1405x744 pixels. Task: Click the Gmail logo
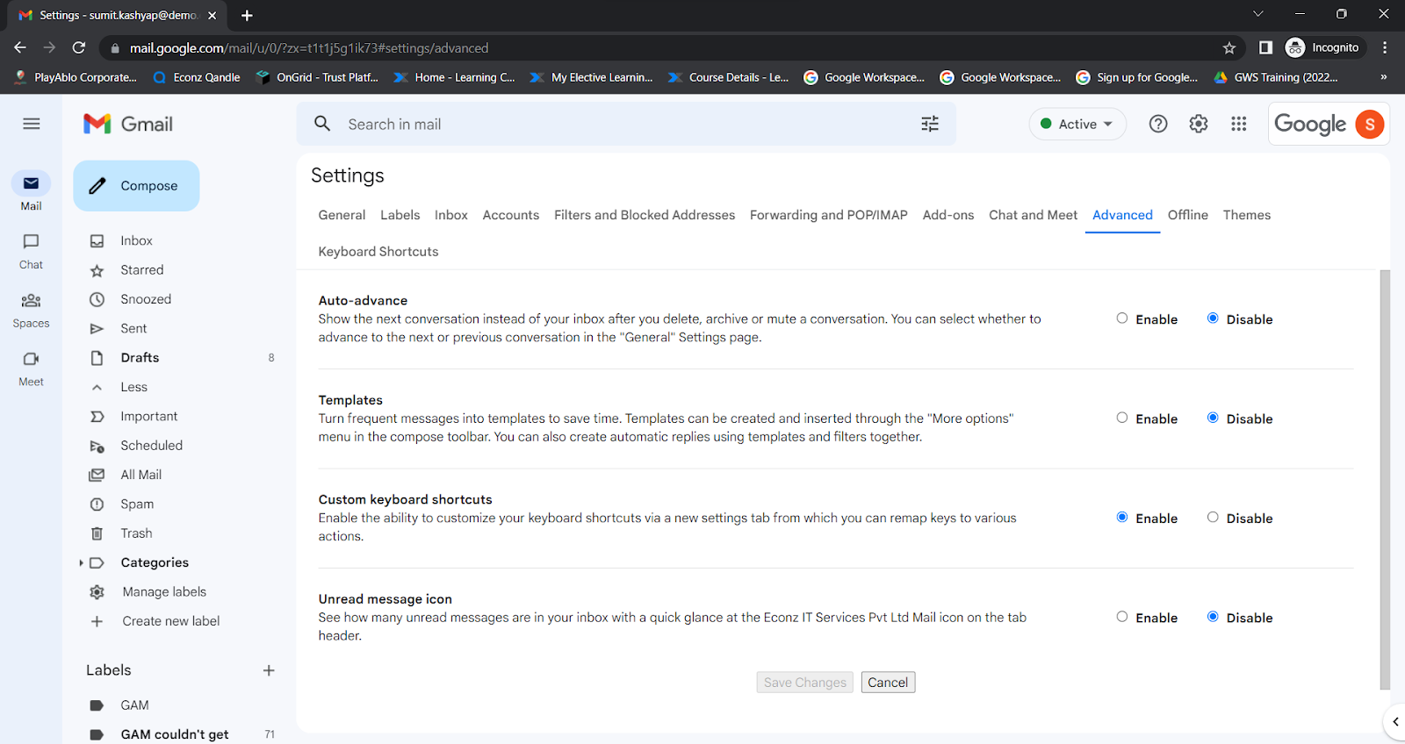pos(128,124)
